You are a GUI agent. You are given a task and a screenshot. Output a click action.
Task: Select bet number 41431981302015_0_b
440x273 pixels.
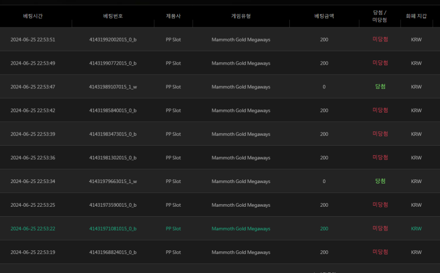(x=113, y=158)
